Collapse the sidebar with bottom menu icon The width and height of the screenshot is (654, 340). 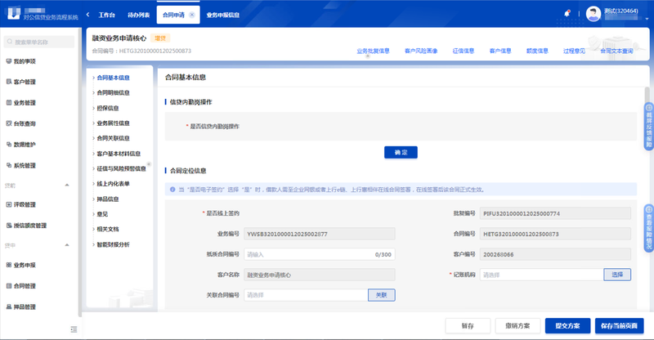pos(74,329)
